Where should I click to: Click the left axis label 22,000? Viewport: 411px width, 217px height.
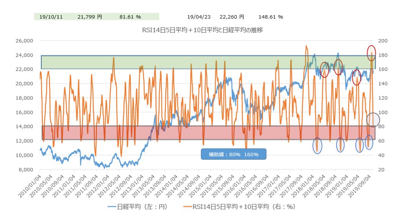click(x=24, y=69)
